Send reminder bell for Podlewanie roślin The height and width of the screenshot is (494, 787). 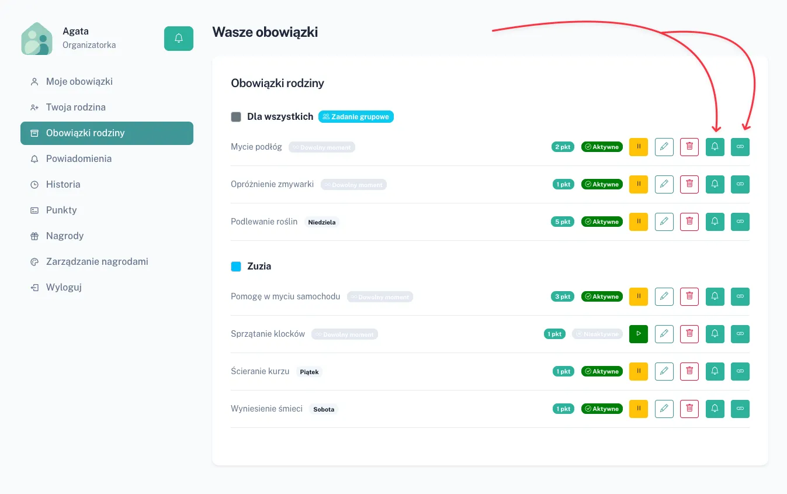pos(715,222)
